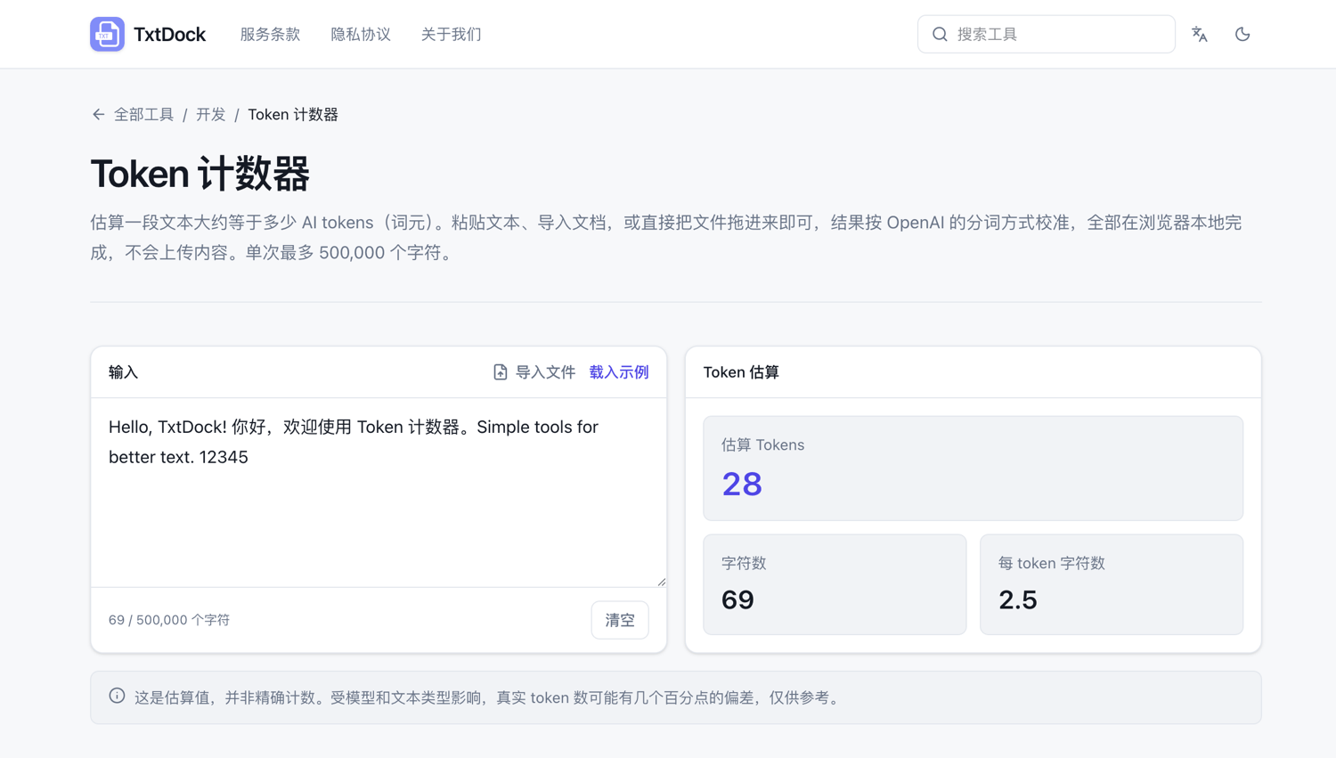Go to 全部工具 breadcrumb link
1336x758 pixels.
[x=143, y=114]
